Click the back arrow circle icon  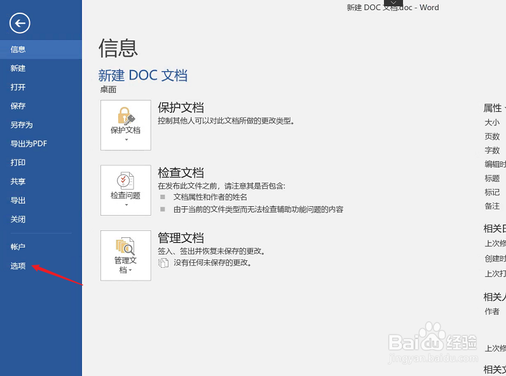click(20, 24)
